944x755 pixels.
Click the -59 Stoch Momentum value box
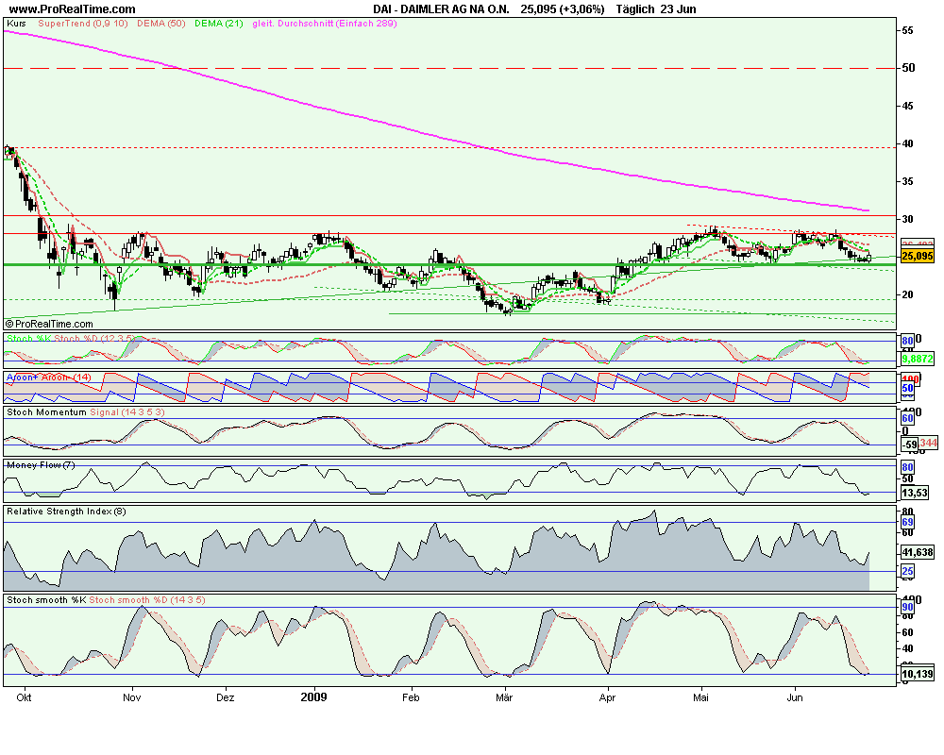(x=910, y=445)
